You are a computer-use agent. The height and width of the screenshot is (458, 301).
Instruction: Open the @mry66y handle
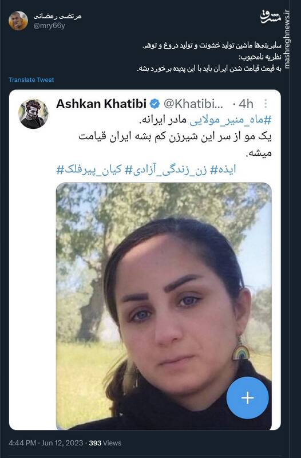click(49, 26)
